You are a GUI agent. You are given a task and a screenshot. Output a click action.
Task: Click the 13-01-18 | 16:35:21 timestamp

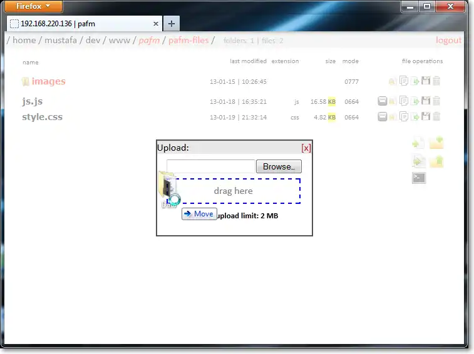click(238, 101)
